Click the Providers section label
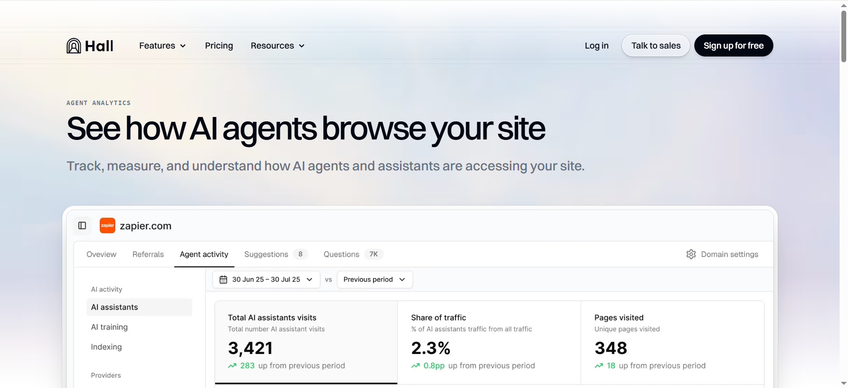Screen dimensions: 848x388 [106, 375]
